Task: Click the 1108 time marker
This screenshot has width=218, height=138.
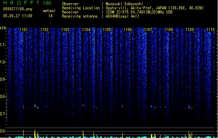Action: point(169,30)
